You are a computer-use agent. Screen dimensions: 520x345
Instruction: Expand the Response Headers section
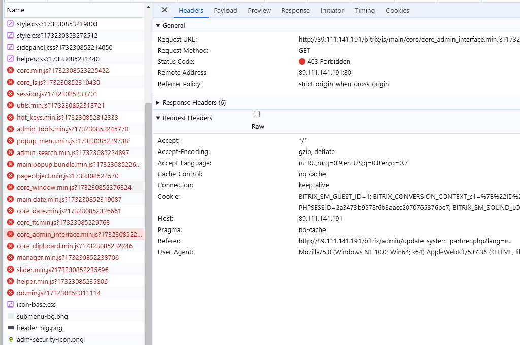[x=158, y=103]
